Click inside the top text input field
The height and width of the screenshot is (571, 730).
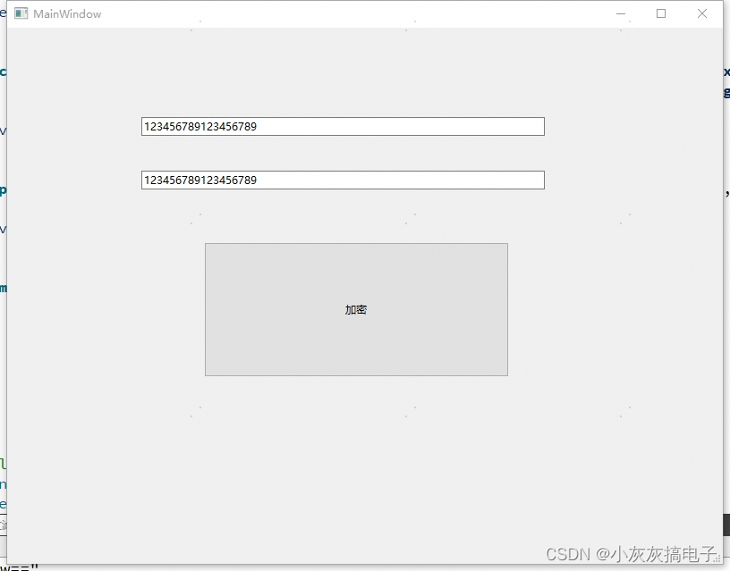tap(342, 126)
